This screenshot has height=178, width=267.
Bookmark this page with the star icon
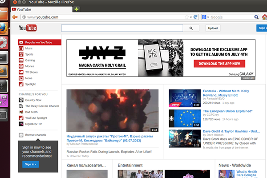pos(187,17)
